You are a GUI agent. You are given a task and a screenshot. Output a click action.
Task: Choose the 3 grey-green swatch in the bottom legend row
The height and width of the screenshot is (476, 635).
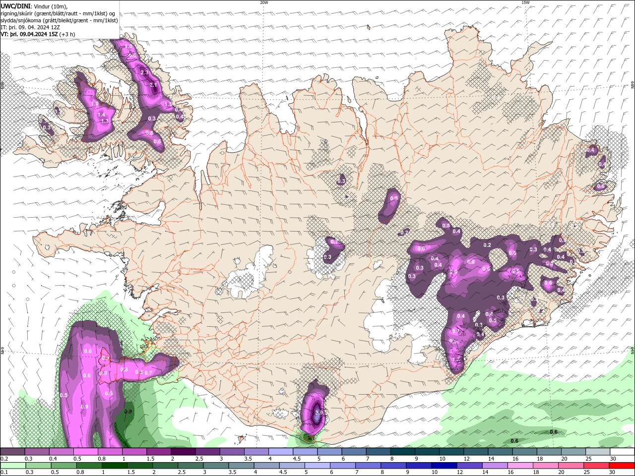click(x=215, y=466)
